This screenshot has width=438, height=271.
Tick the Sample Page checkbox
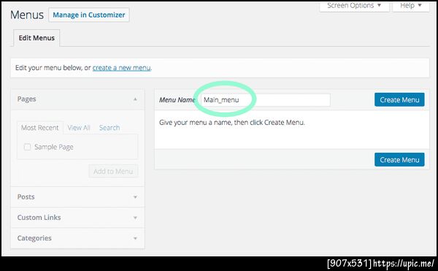pos(28,147)
